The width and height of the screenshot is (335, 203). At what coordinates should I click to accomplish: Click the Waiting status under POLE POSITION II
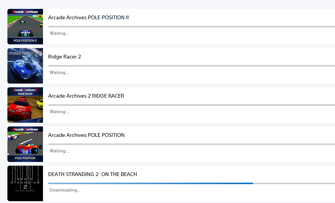click(x=59, y=33)
